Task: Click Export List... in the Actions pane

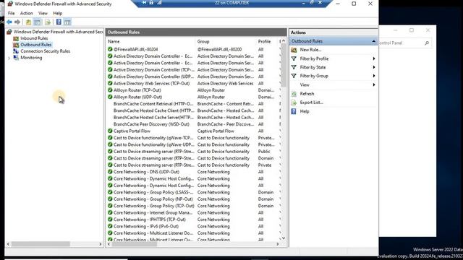Action: (x=312, y=103)
